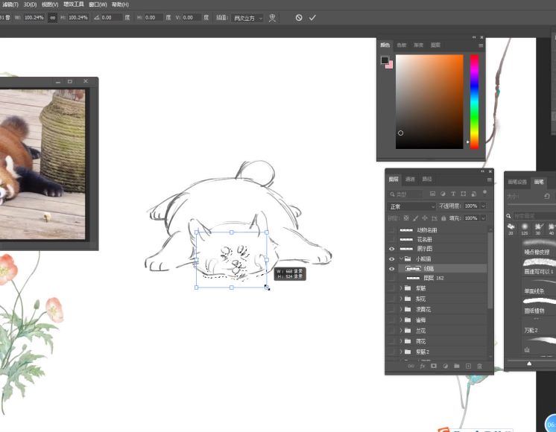Collapse the 小熊猫 layer group
Image resolution: width=556 pixels, height=432 pixels.
[401, 258]
